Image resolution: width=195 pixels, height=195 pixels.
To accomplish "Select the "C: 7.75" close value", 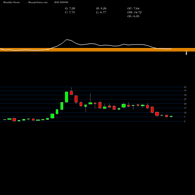I will coord(70,12).
